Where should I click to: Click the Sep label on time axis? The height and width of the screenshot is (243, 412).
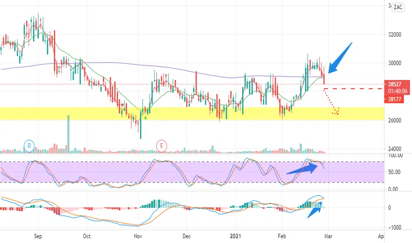pos(38,236)
